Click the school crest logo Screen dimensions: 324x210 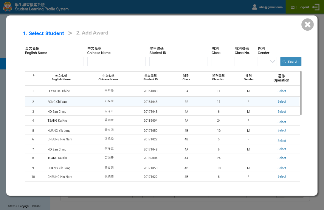coord(7,7)
